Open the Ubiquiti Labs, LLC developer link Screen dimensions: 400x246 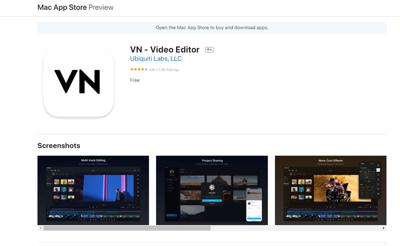pyautogui.click(x=156, y=59)
